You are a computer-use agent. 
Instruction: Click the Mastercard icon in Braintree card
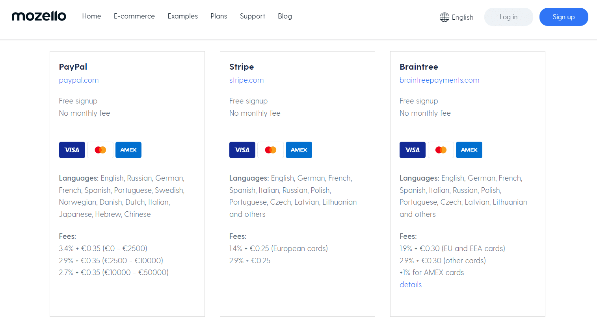tap(441, 150)
